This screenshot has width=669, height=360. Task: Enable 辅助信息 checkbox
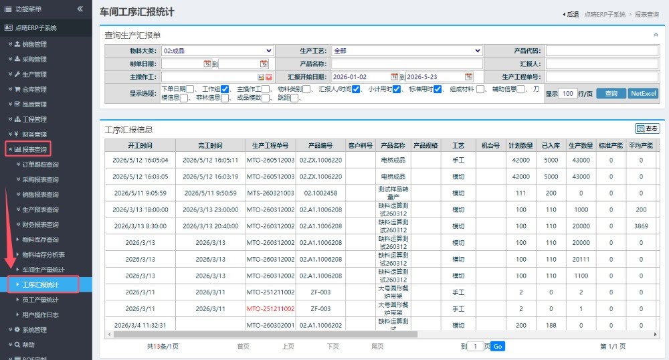point(520,89)
